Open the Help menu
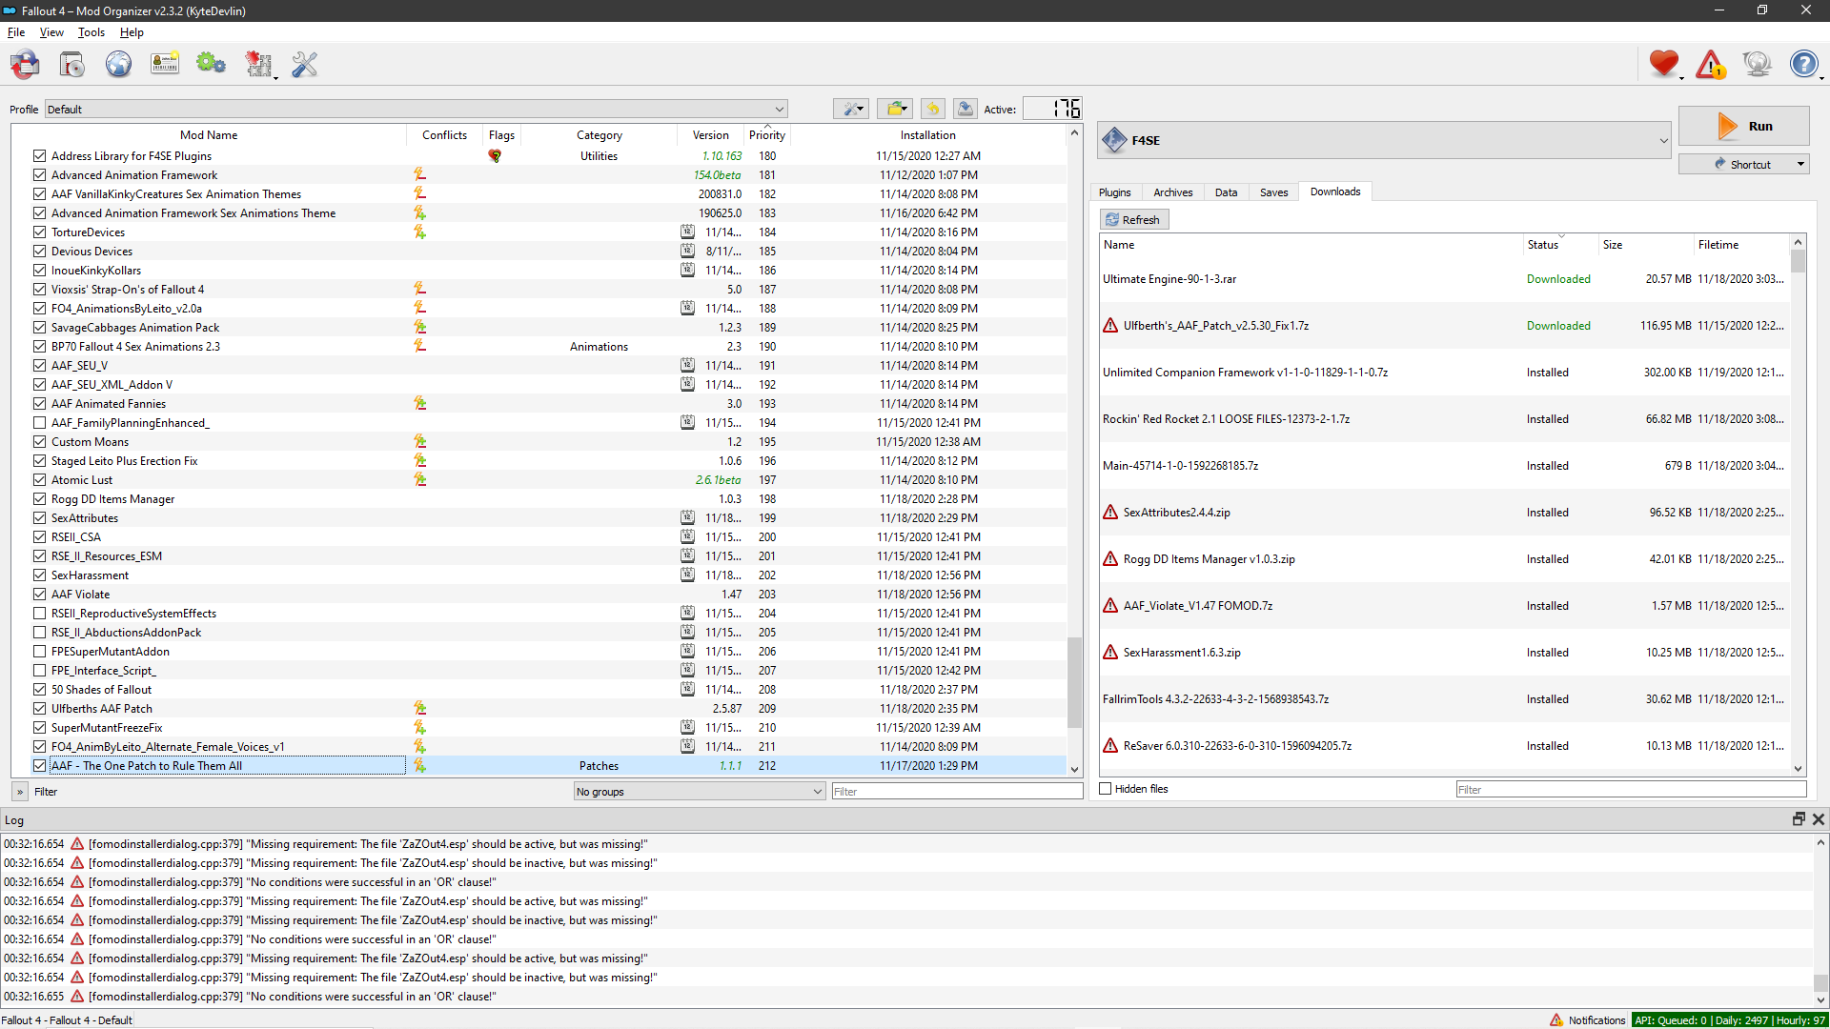The width and height of the screenshot is (1830, 1029). click(132, 32)
